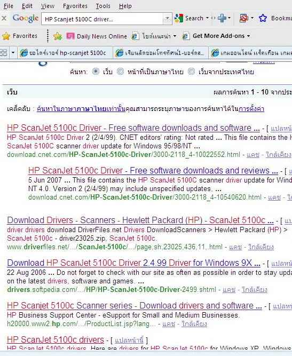Screen dimensions: 292x356
Task: Click the download.cnet.com 10022552.html URL text
Action: [123, 155]
